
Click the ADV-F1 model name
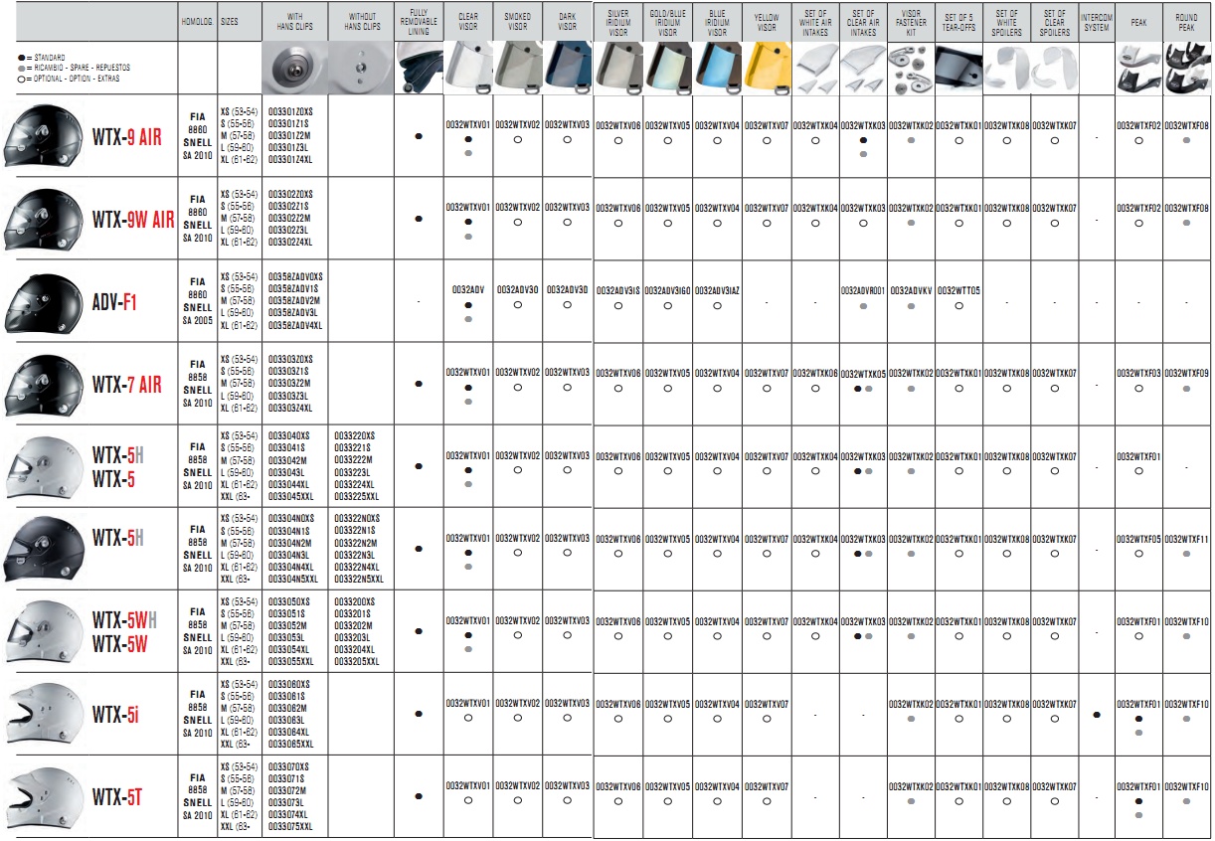coord(114,302)
